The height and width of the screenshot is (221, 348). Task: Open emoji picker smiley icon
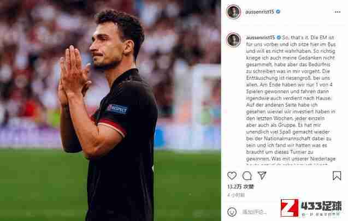[232, 212]
